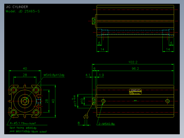Select the right 14 dimension in top view
This screenshot has width=184, height=138.
[168, 49]
